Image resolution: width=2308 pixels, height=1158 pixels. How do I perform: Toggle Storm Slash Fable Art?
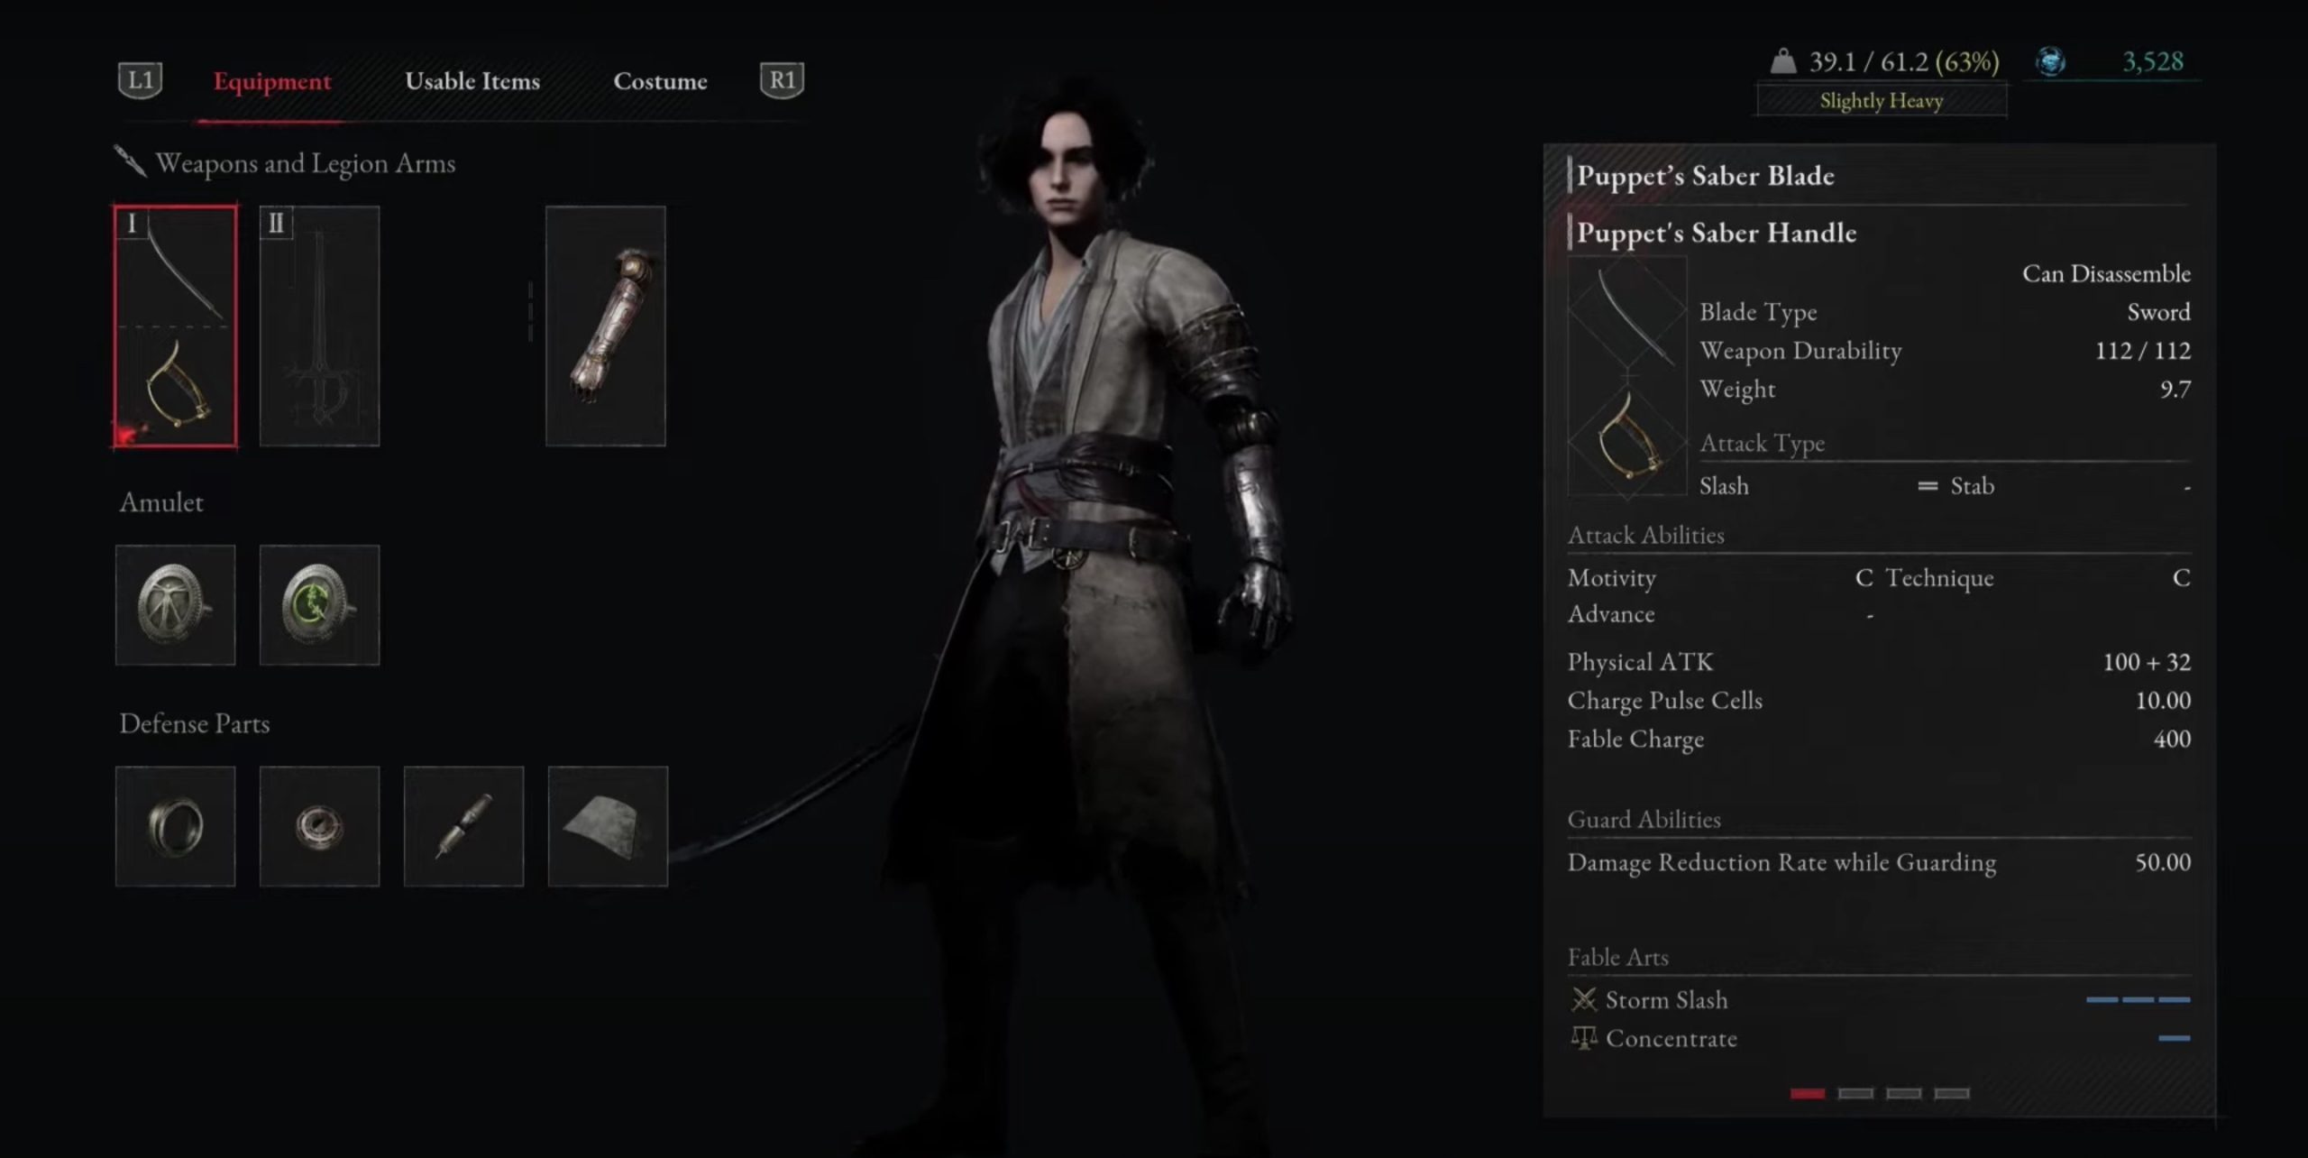pos(1664,1000)
